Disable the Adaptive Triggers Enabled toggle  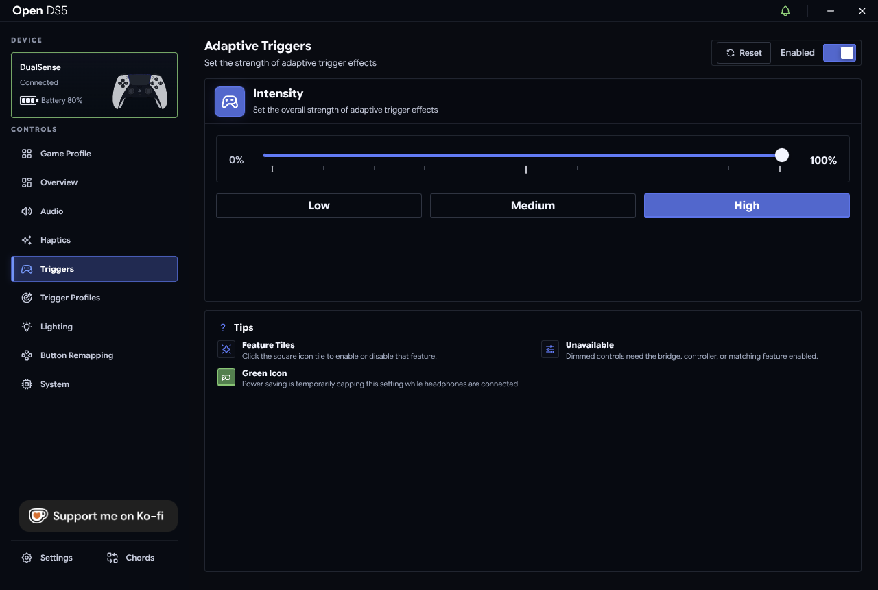click(840, 53)
